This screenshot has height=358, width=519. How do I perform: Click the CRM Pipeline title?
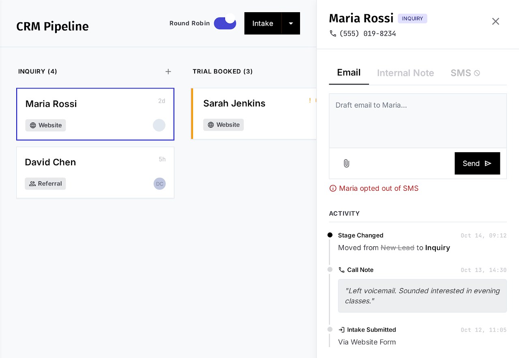click(52, 26)
